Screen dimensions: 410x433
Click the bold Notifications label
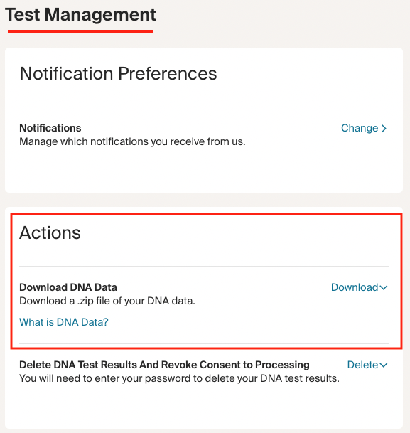pyautogui.click(x=50, y=128)
